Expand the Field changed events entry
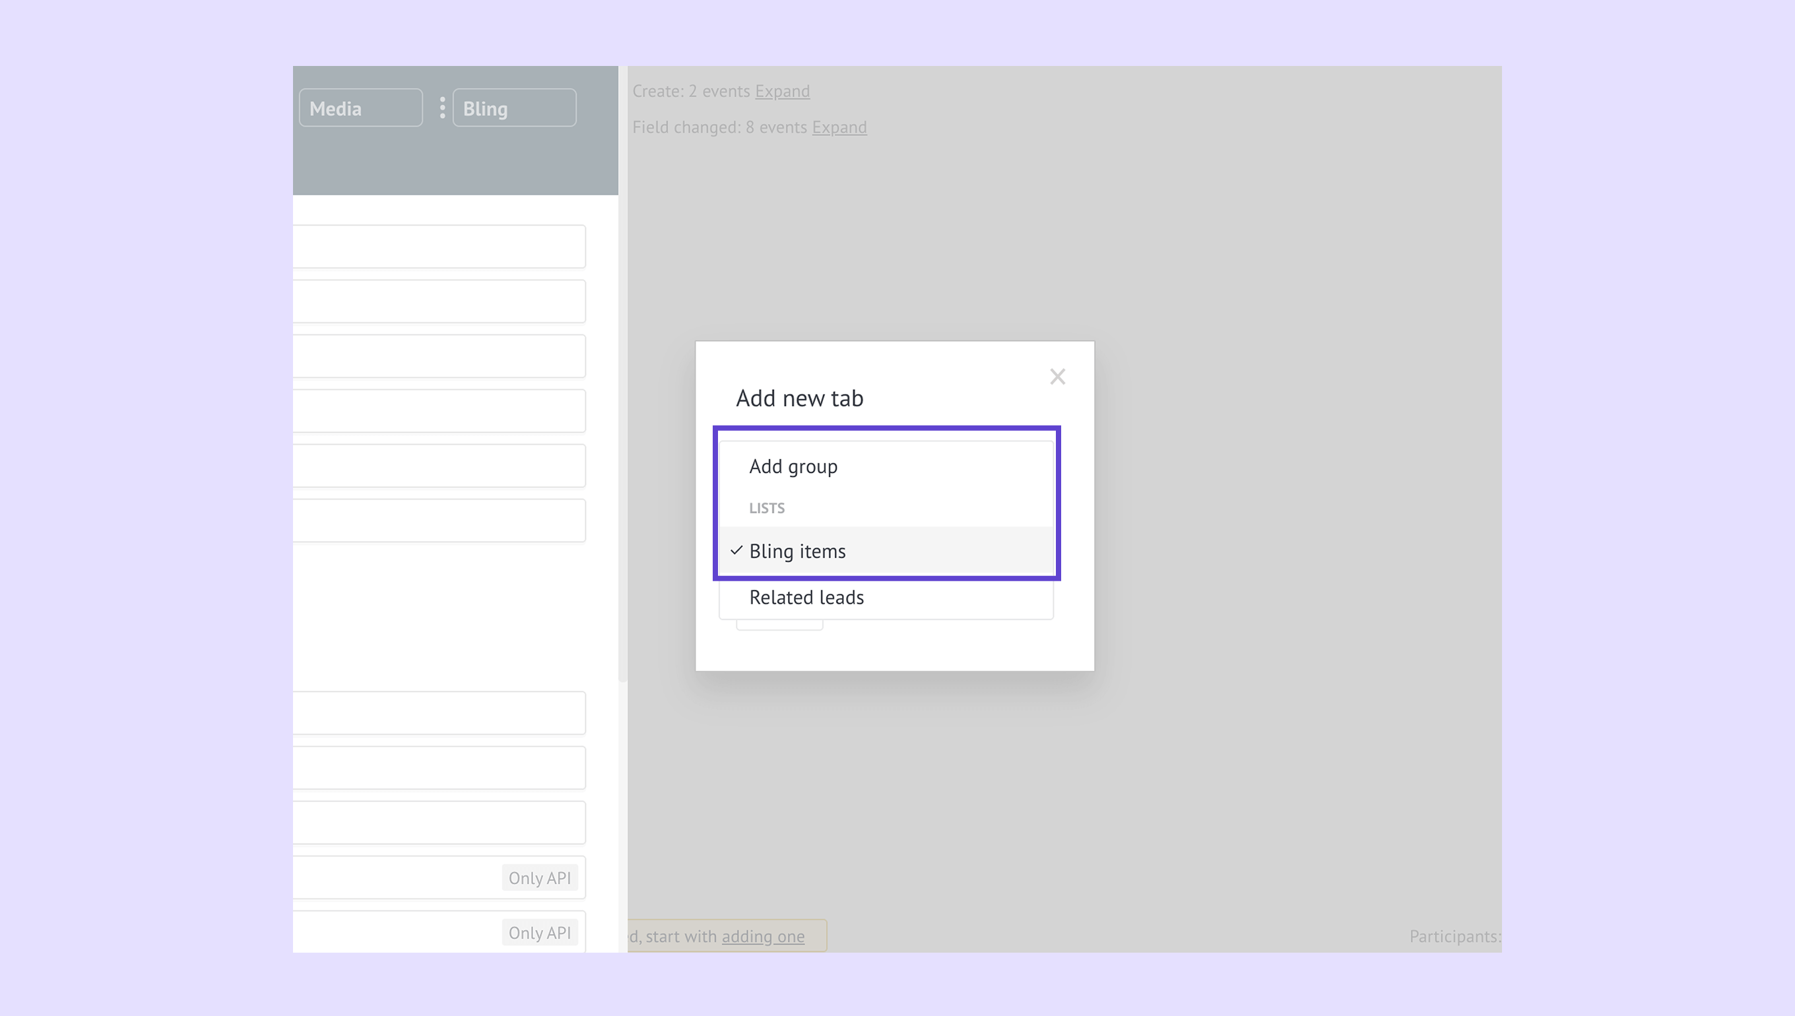Screen dimensions: 1795x1016 (x=839, y=128)
